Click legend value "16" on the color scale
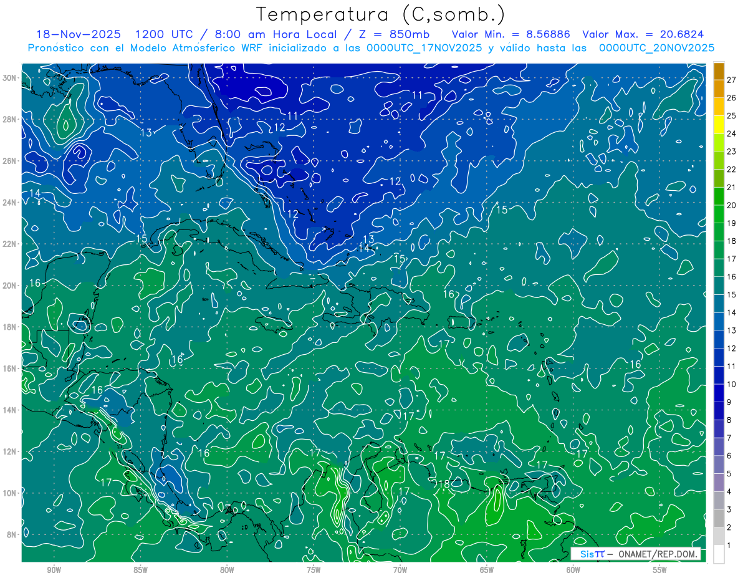748x578 pixels. [x=731, y=277]
